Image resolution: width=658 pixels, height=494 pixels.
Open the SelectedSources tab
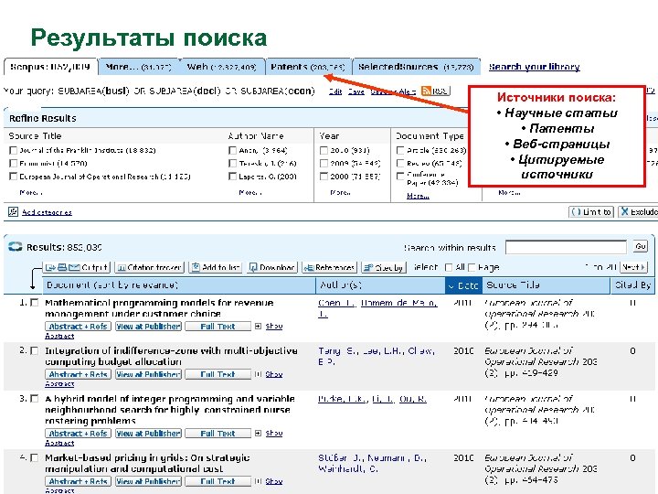click(416, 67)
